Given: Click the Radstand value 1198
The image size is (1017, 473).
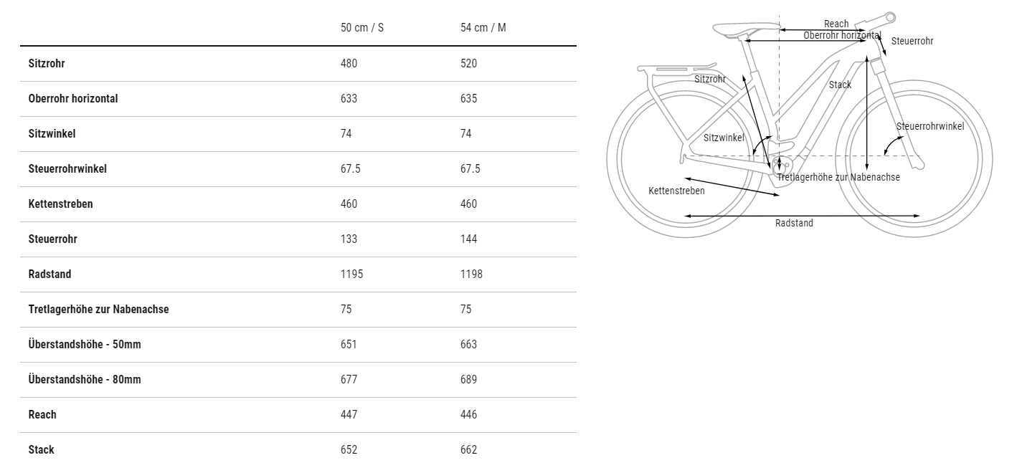Looking at the screenshot, I should (x=471, y=274).
